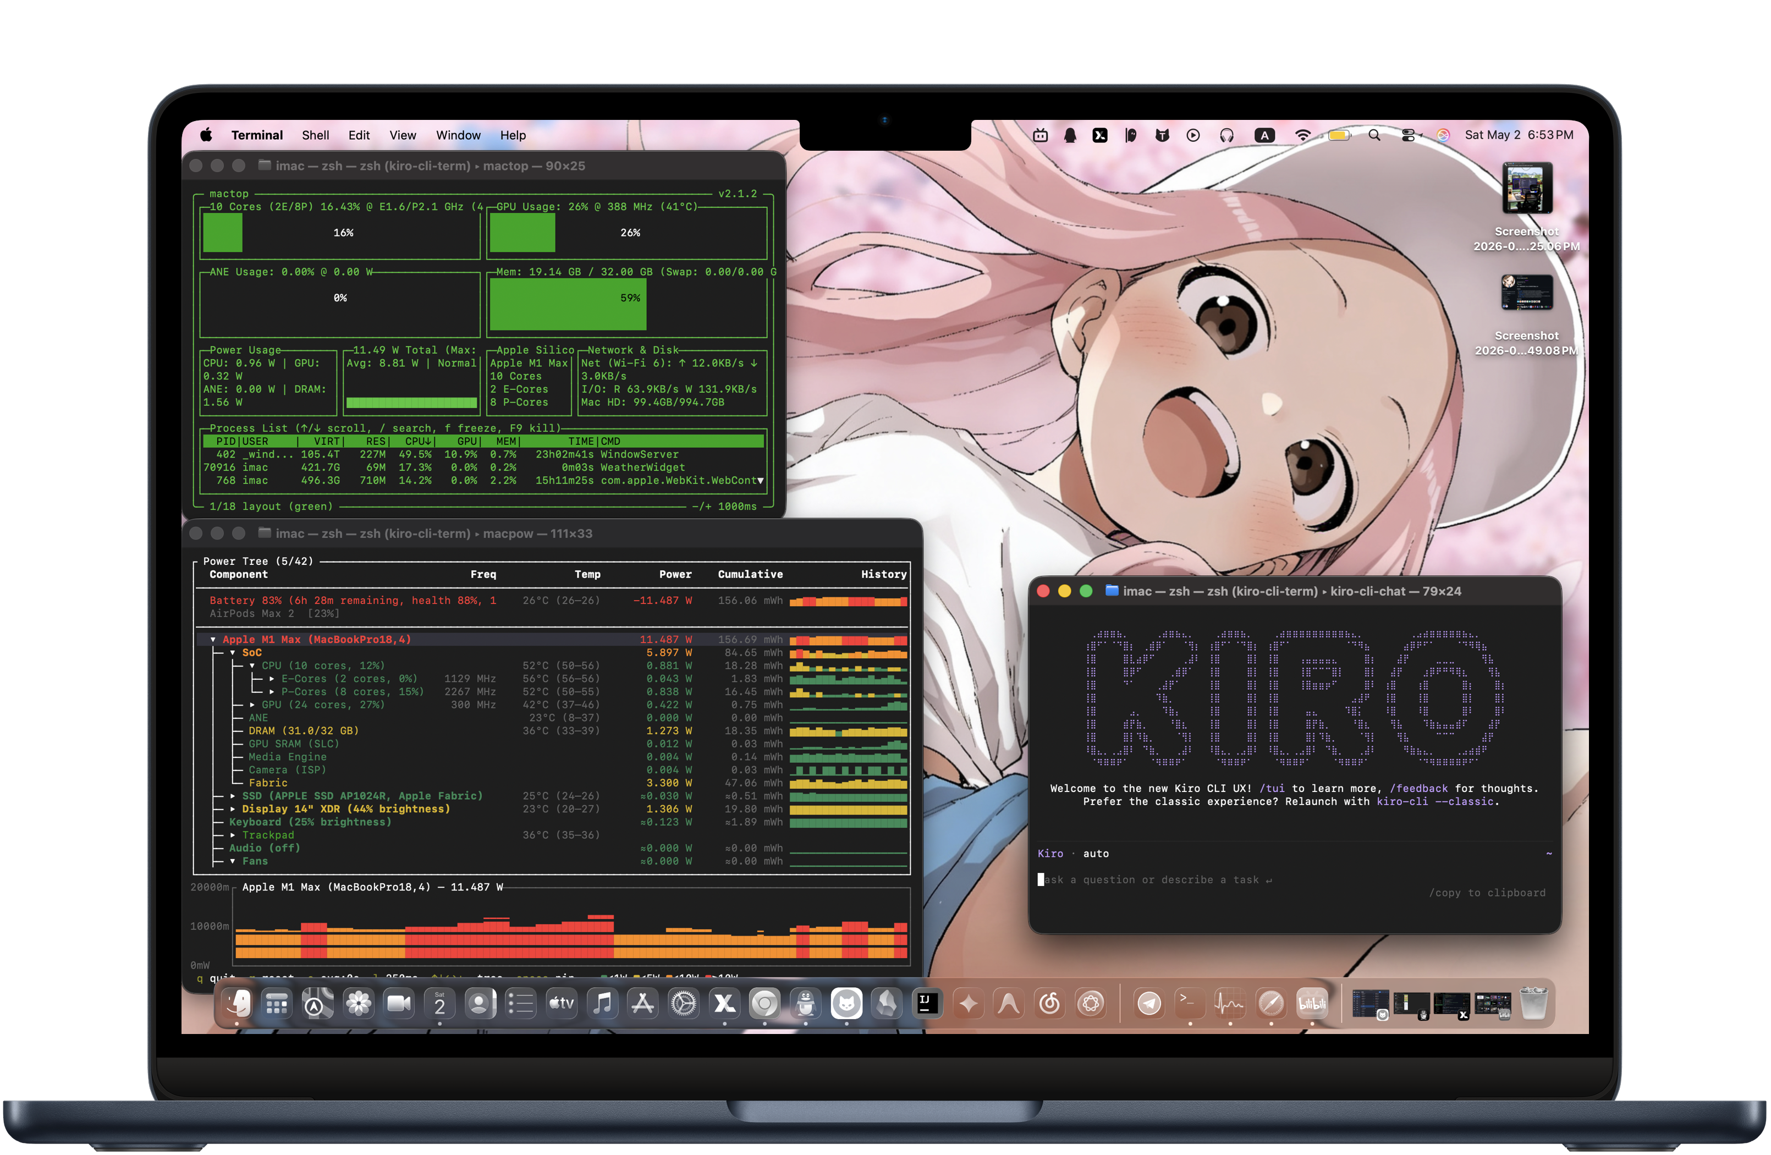Open the Window menu
Screen dimensions: 1771x1155
[458, 135]
